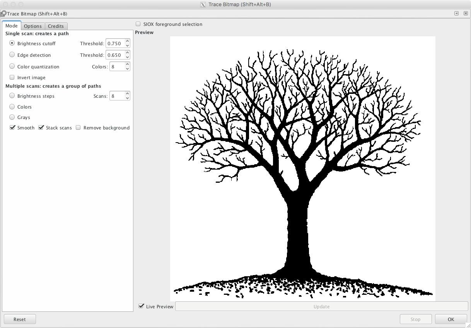This screenshot has width=471, height=328.
Task: Uncheck the Smooth option
Action: tap(12, 127)
